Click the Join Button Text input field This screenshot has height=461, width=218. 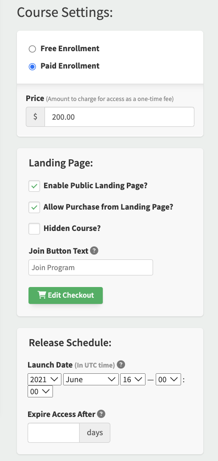(91, 267)
